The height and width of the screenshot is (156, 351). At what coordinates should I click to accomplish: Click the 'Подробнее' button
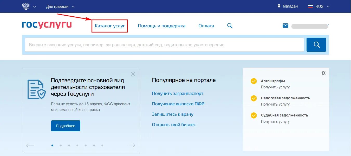click(66, 126)
